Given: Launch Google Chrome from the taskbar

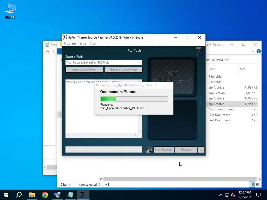Looking at the screenshot, I should point(45,195).
